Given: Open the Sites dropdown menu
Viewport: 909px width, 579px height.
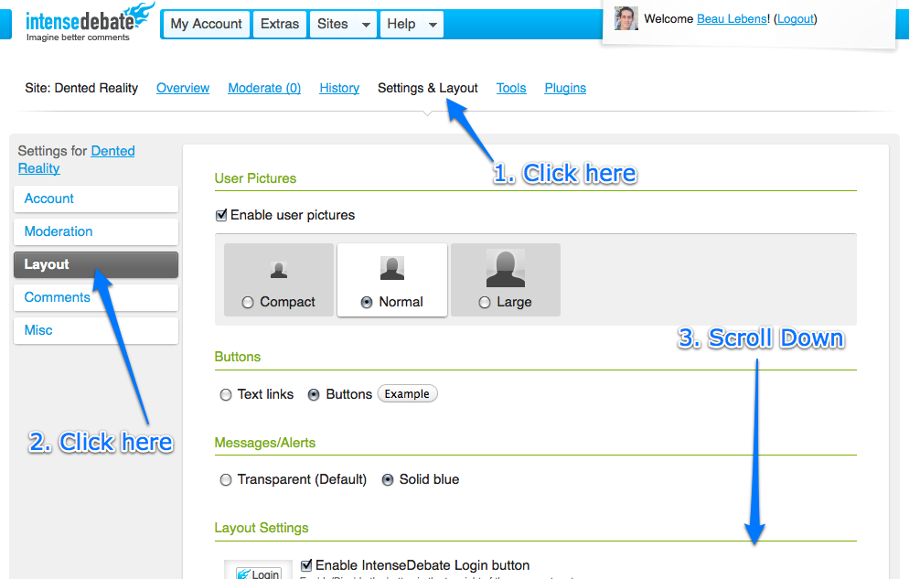Looking at the screenshot, I should pyautogui.click(x=344, y=24).
